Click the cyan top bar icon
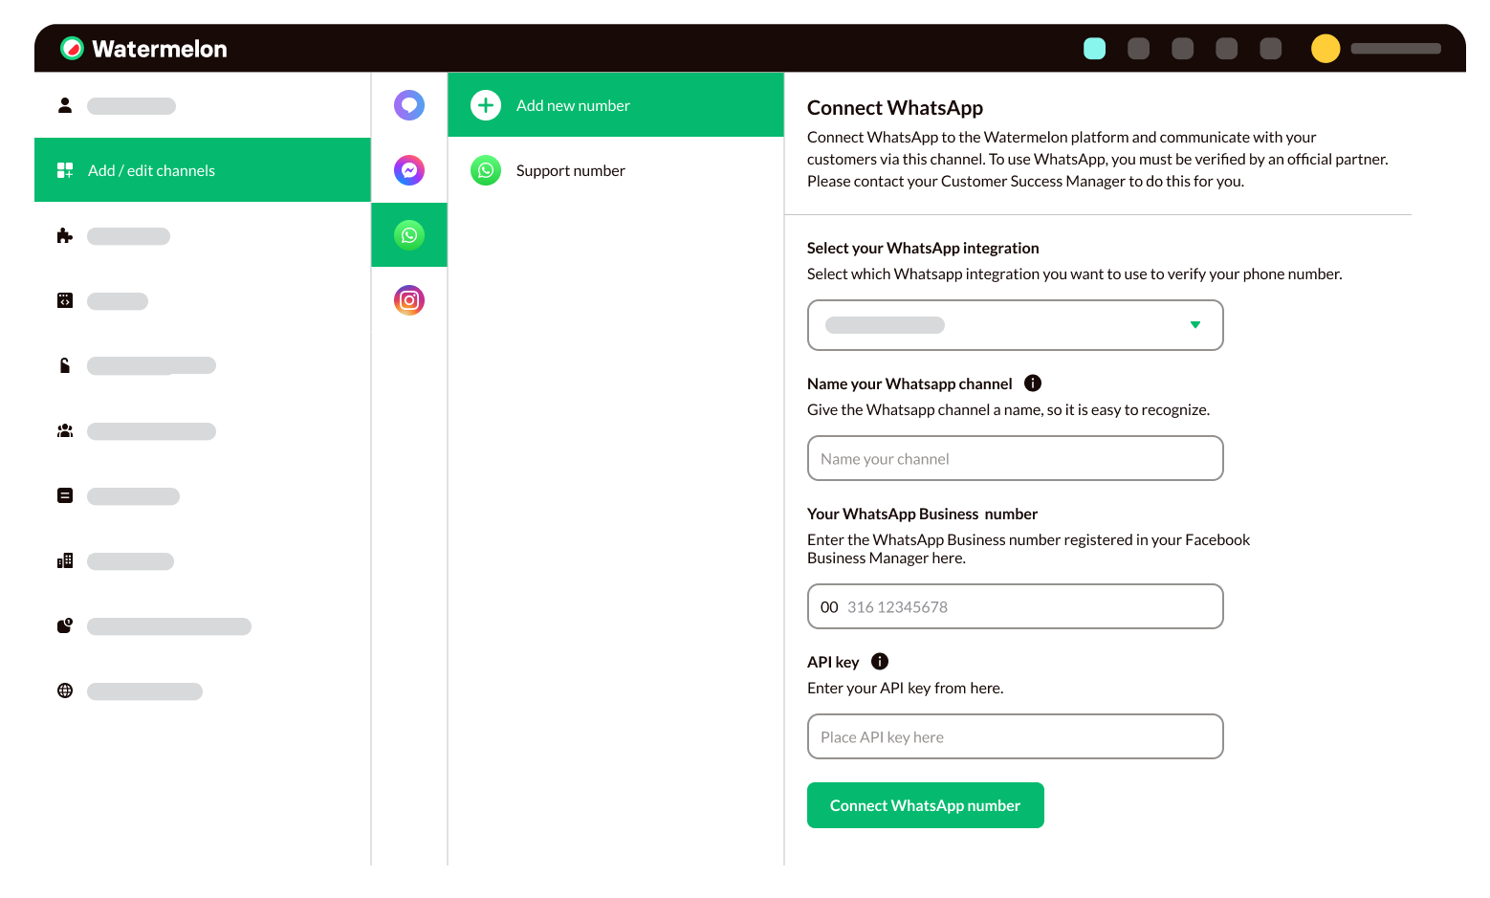The width and height of the screenshot is (1490, 898). pyautogui.click(x=1094, y=48)
